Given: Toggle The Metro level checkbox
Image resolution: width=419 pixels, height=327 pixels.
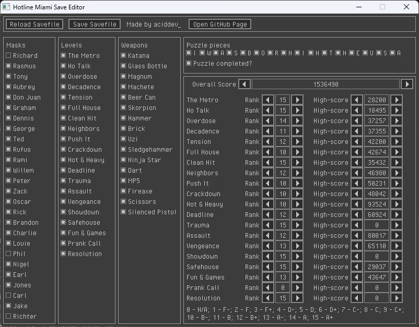Looking at the screenshot, I should (x=63, y=55).
